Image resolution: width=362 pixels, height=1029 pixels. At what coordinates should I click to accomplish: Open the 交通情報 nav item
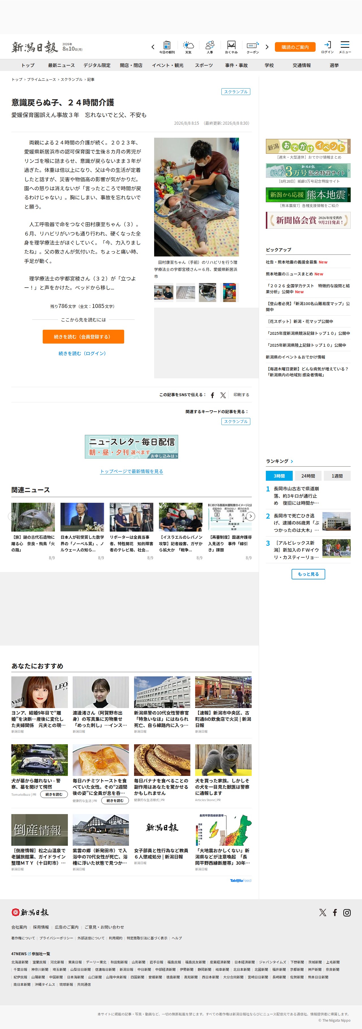click(x=302, y=65)
